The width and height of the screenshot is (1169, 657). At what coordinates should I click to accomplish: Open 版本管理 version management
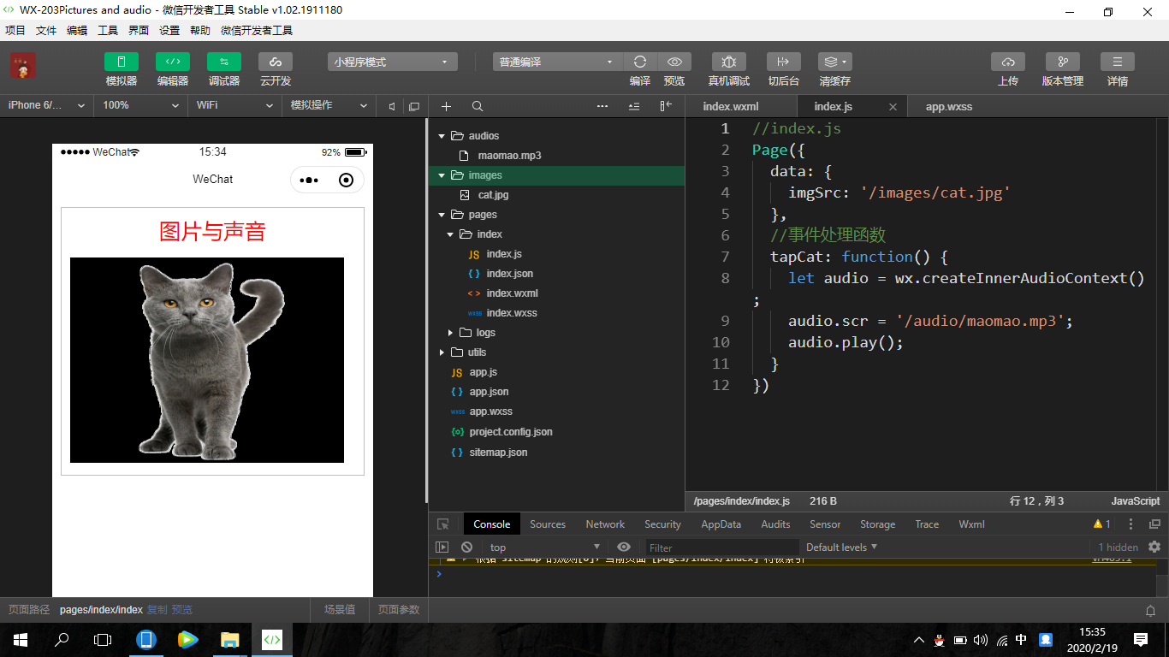pyautogui.click(x=1063, y=62)
